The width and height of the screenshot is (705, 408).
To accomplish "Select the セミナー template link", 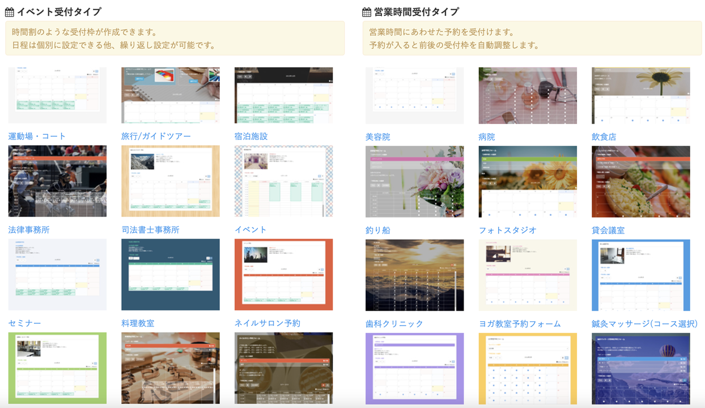I will 25,323.
